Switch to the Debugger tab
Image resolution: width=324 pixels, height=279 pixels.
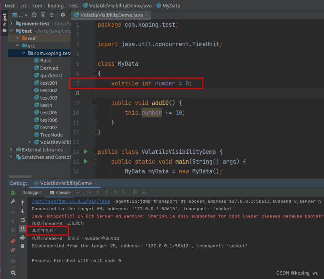32,193
